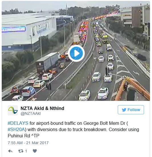This screenshot has width=152, height=157.
Task: Click the Twitter bird in Follow button
Action: 124,110
